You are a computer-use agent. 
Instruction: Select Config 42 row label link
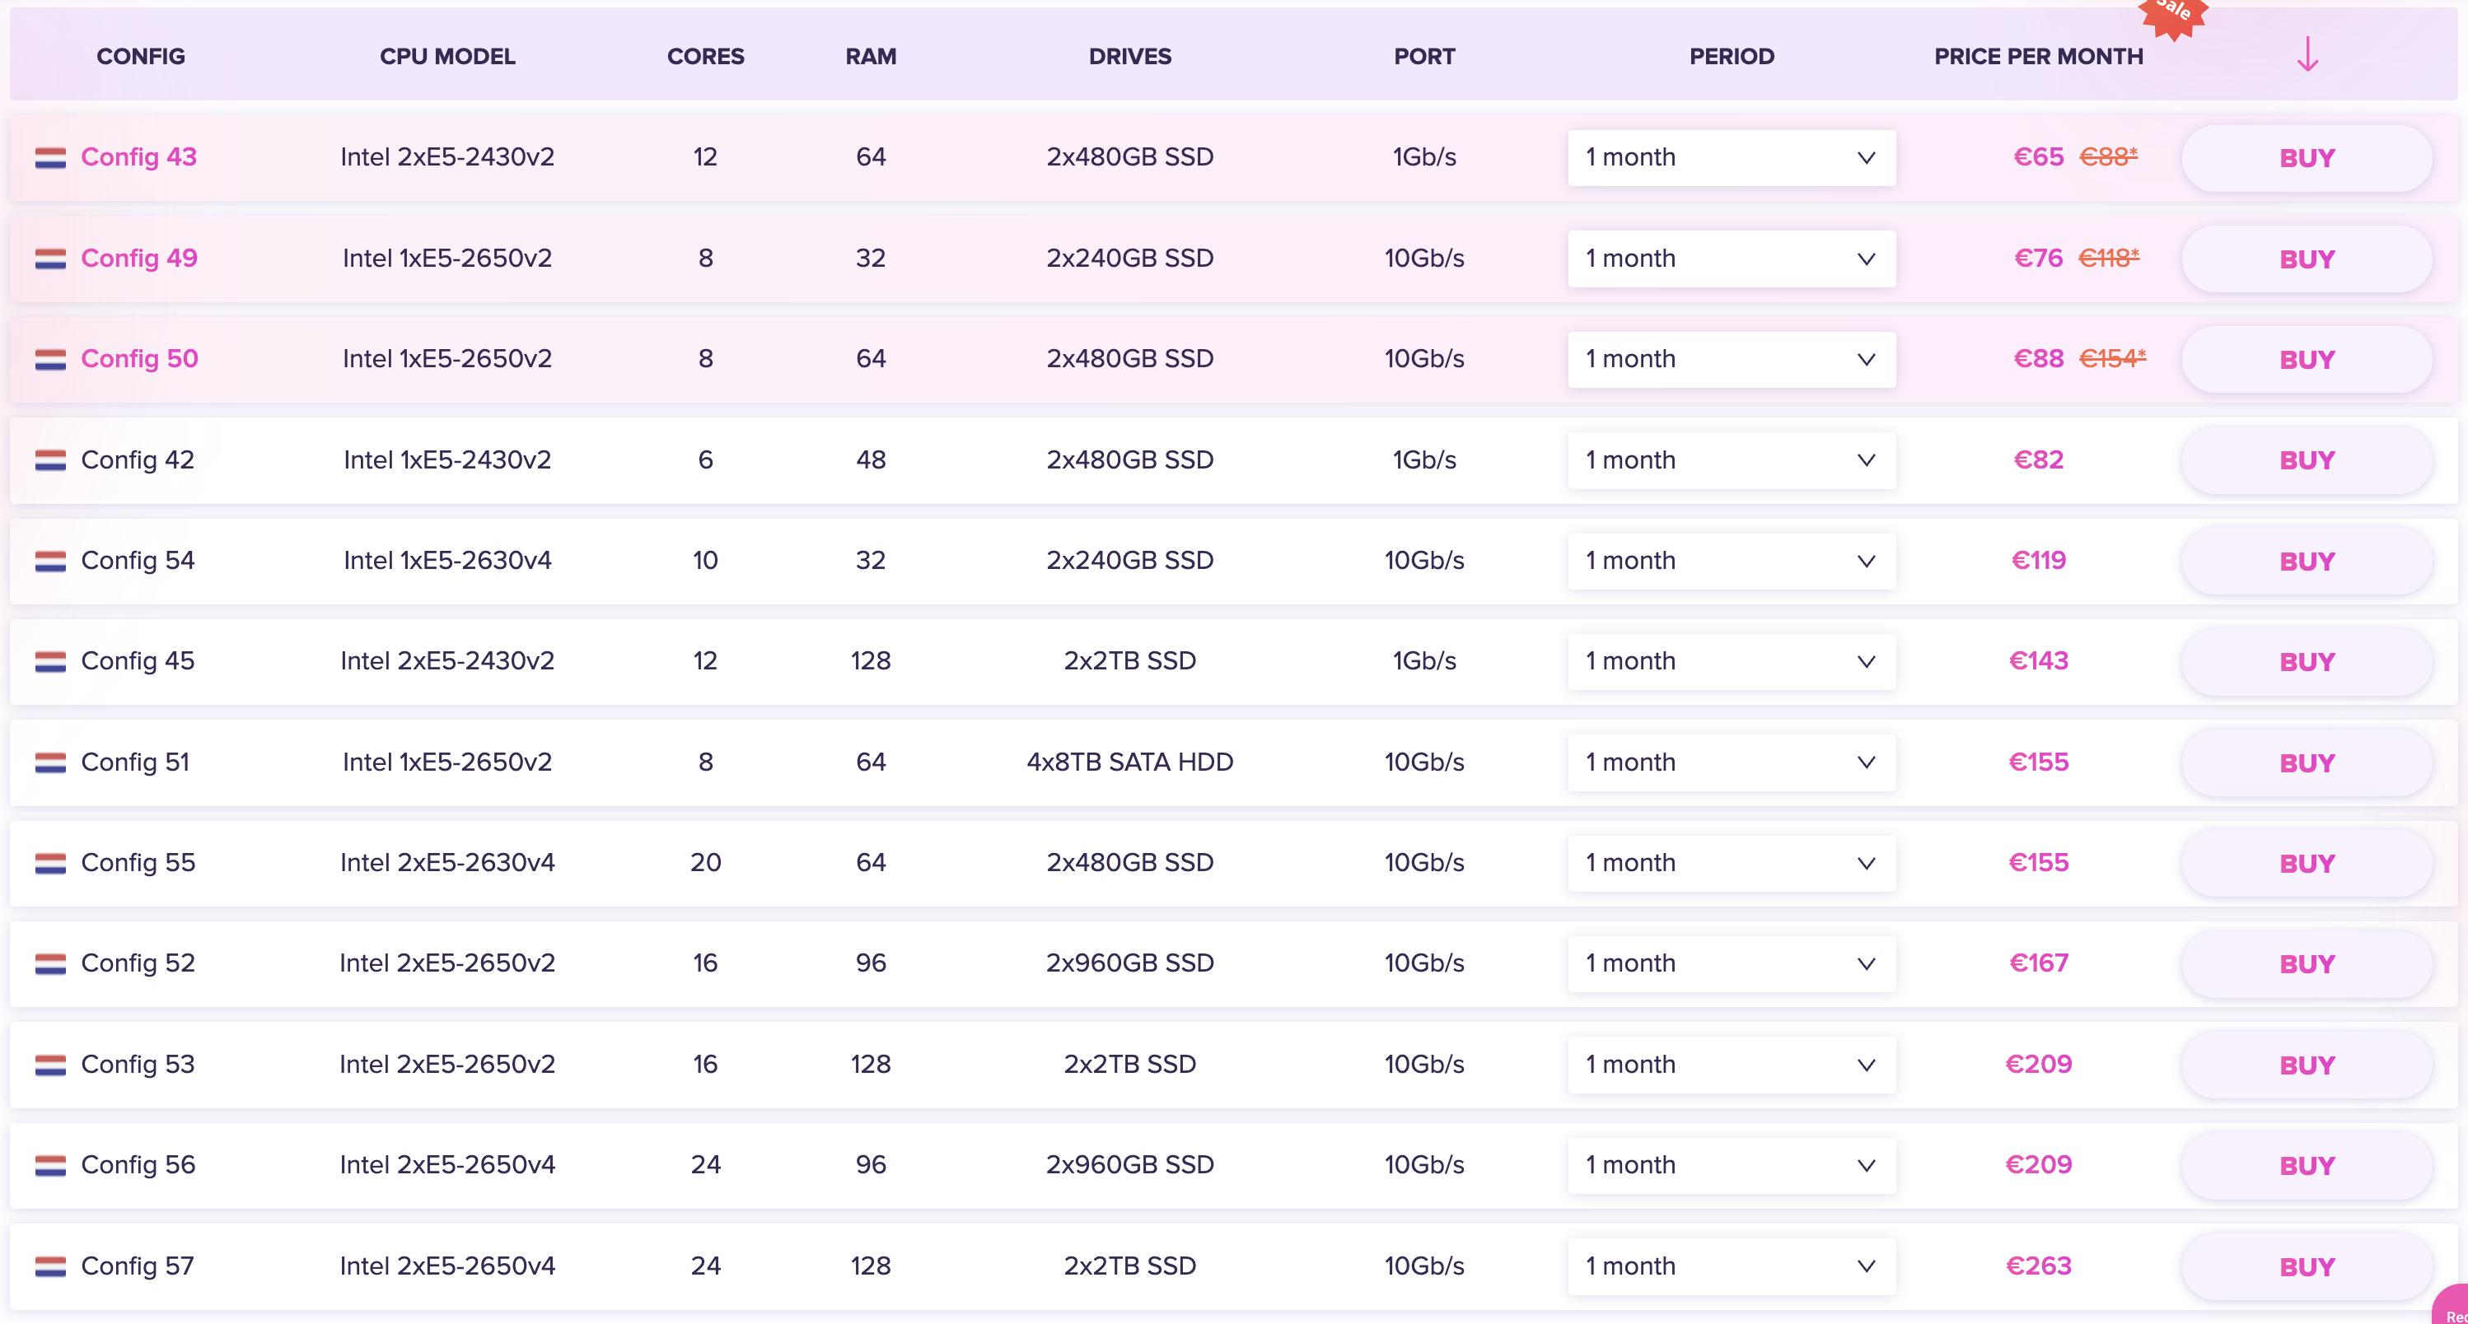(x=138, y=458)
